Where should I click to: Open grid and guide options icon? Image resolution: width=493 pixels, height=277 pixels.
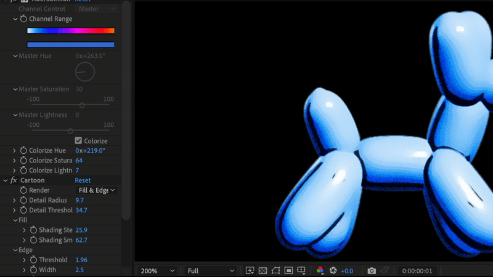[x=301, y=270]
